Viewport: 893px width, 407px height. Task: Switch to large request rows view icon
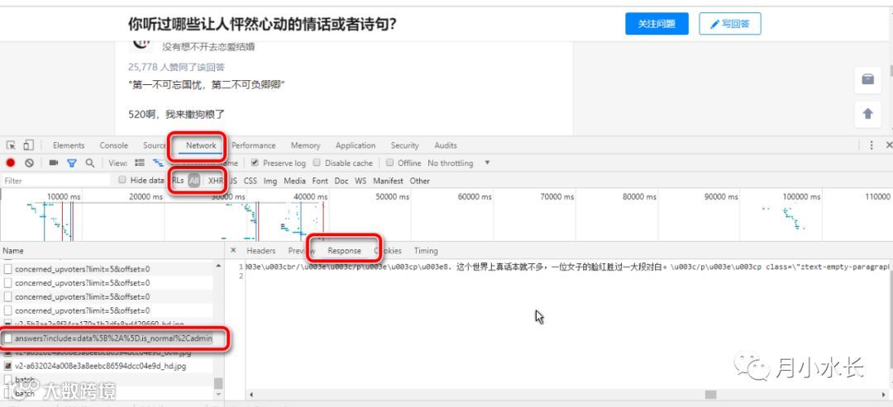coord(140,163)
